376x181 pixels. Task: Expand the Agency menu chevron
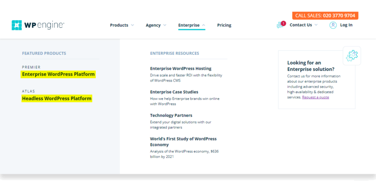pos(165,25)
